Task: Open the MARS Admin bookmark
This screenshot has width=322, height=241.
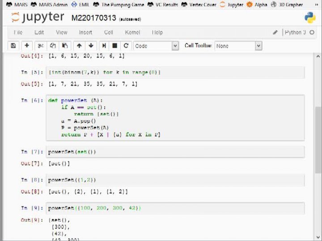Action: [x=49, y=4]
